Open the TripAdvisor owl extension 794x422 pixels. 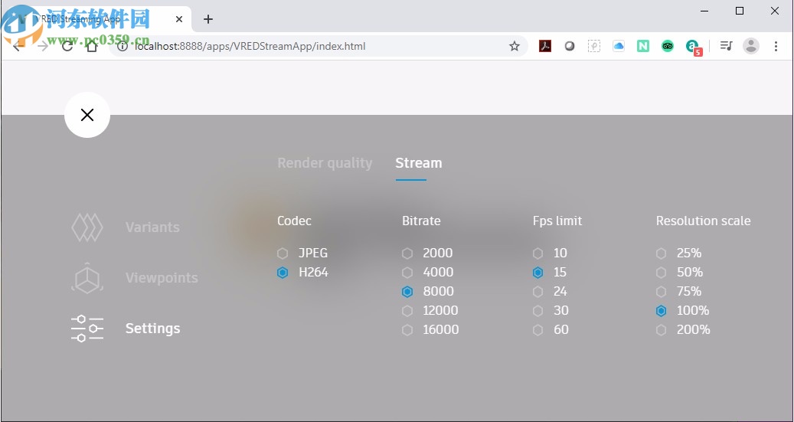tap(668, 47)
